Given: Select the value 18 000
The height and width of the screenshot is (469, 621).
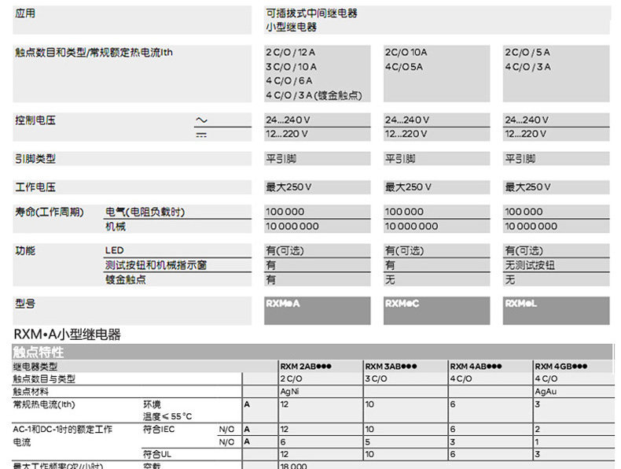Looking at the screenshot, I should [293, 466].
